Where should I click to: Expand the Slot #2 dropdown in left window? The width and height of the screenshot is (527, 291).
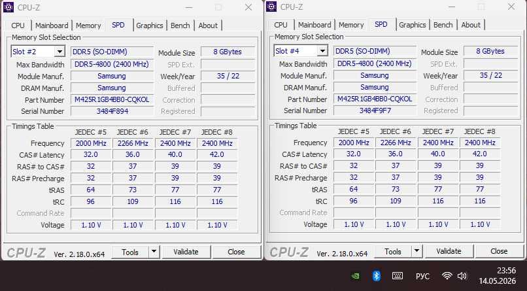tap(59, 52)
